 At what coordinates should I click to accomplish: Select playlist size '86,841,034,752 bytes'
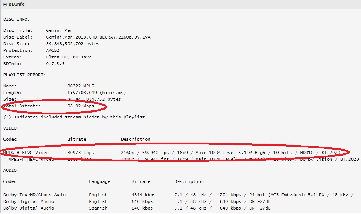pyautogui.click(x=94, y=99)
